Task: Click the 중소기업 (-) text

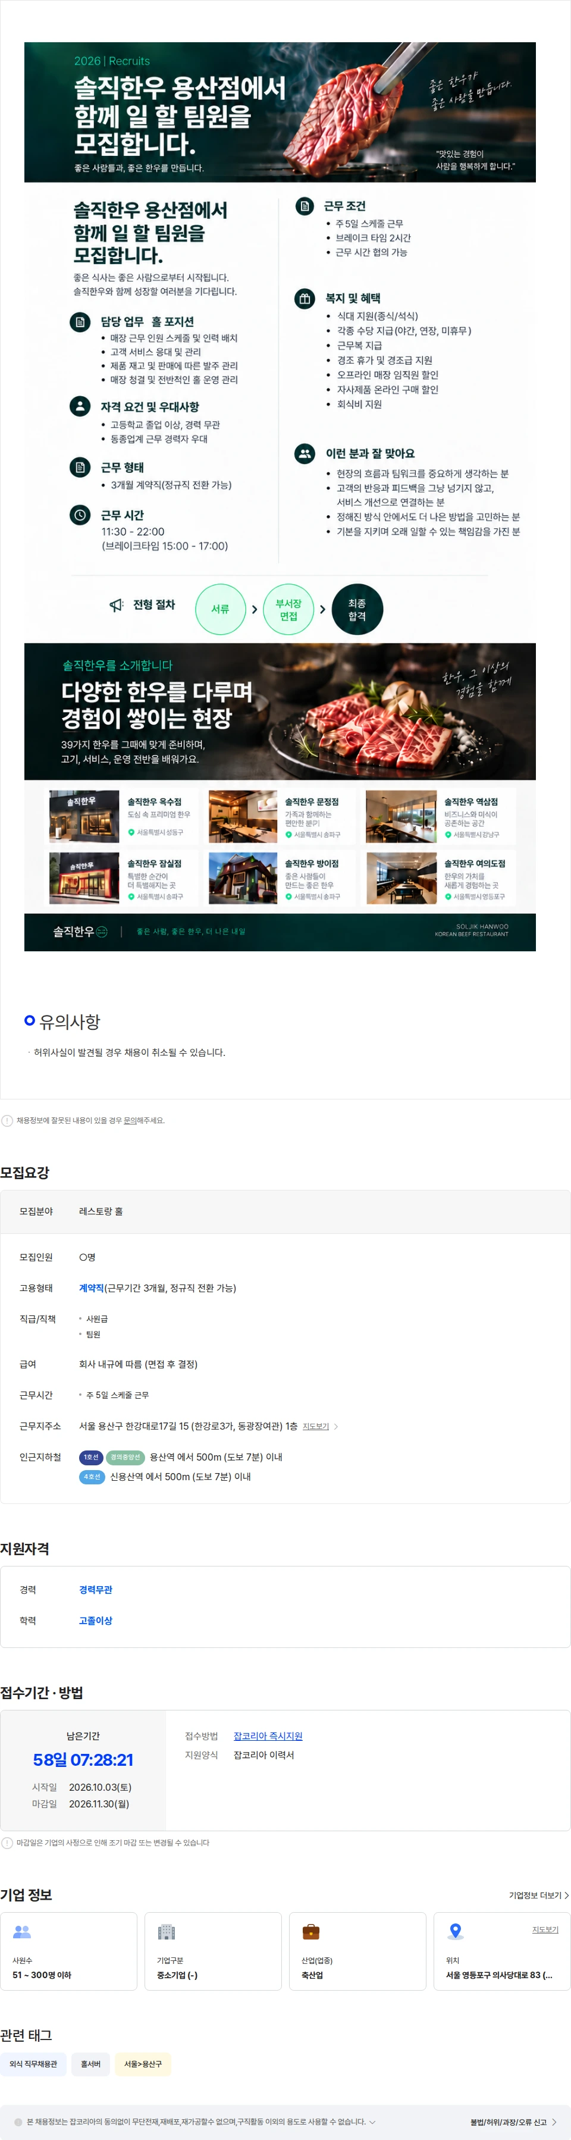Action: [x=177, y=1975]
